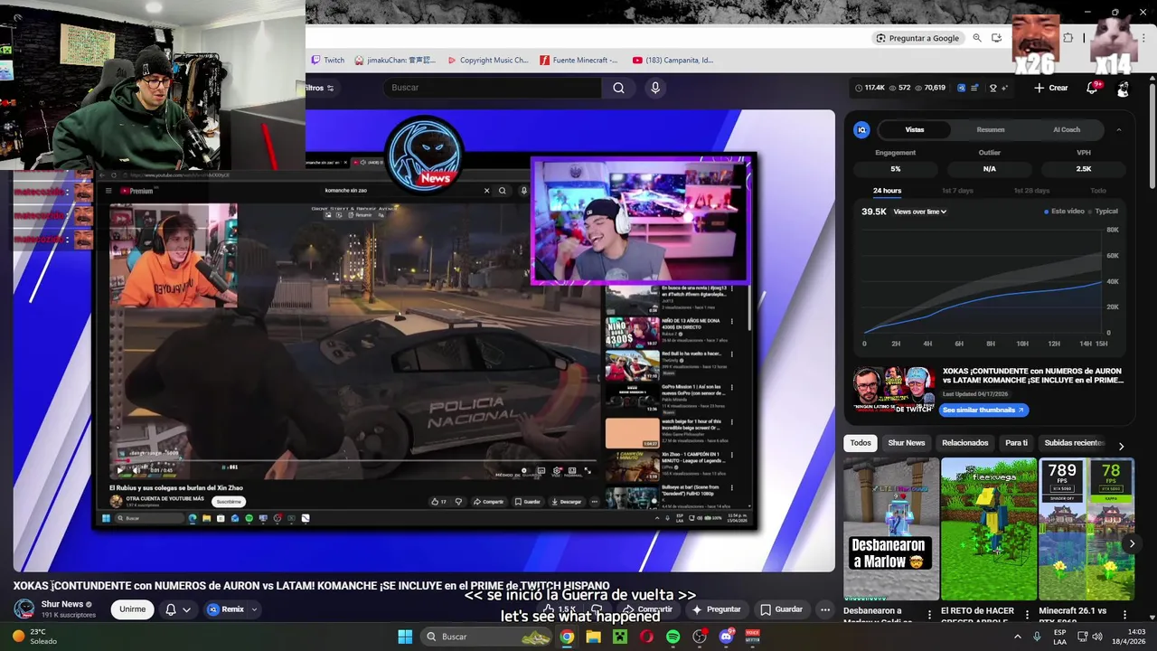The height and width of the screenshot is (651, 1157).
Task: Open the YouTube account avatar menu
Action: tap(1123, 88)
